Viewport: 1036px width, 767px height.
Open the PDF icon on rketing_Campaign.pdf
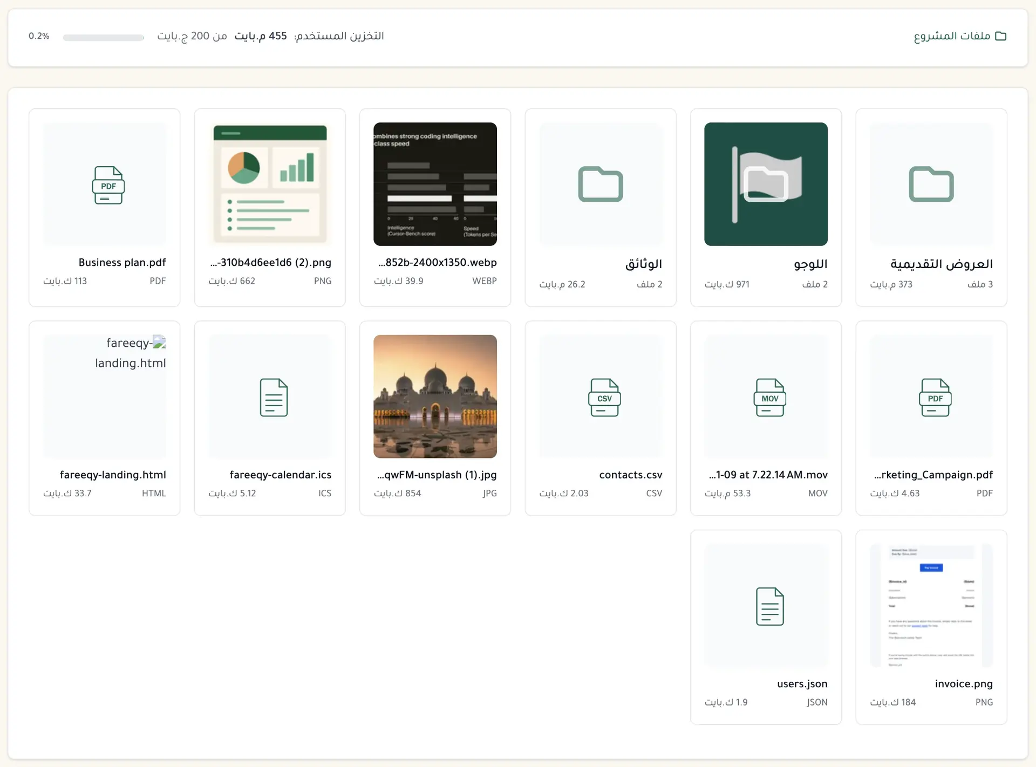tap(935, 398)
